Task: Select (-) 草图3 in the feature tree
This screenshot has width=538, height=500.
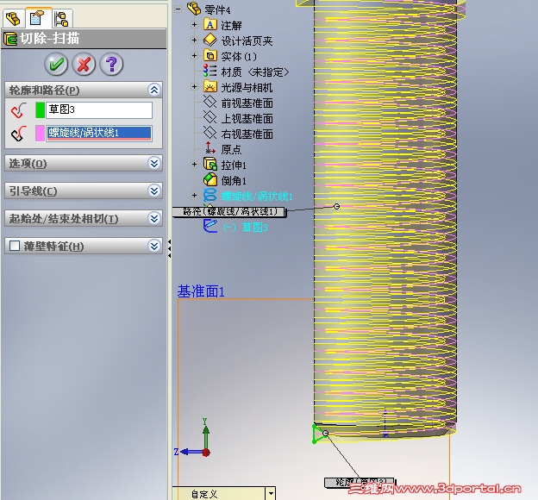Action: point(246,228)
